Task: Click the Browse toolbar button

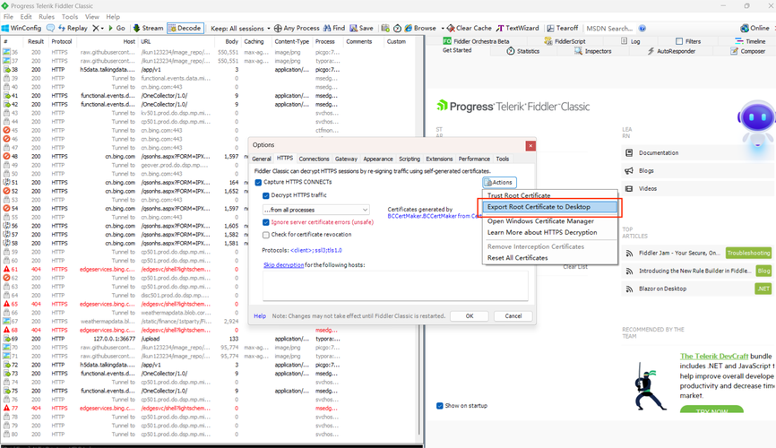Action: tap(420, 28)
